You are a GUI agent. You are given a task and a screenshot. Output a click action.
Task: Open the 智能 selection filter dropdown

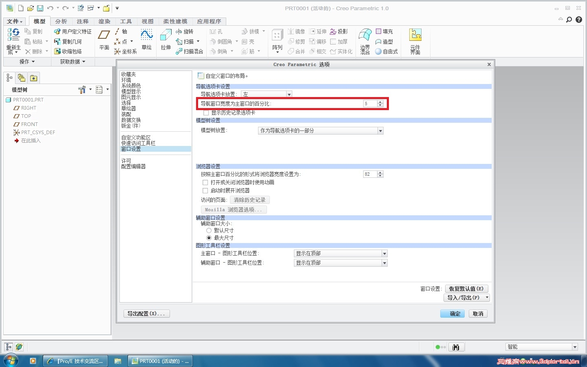coord(542,347)
